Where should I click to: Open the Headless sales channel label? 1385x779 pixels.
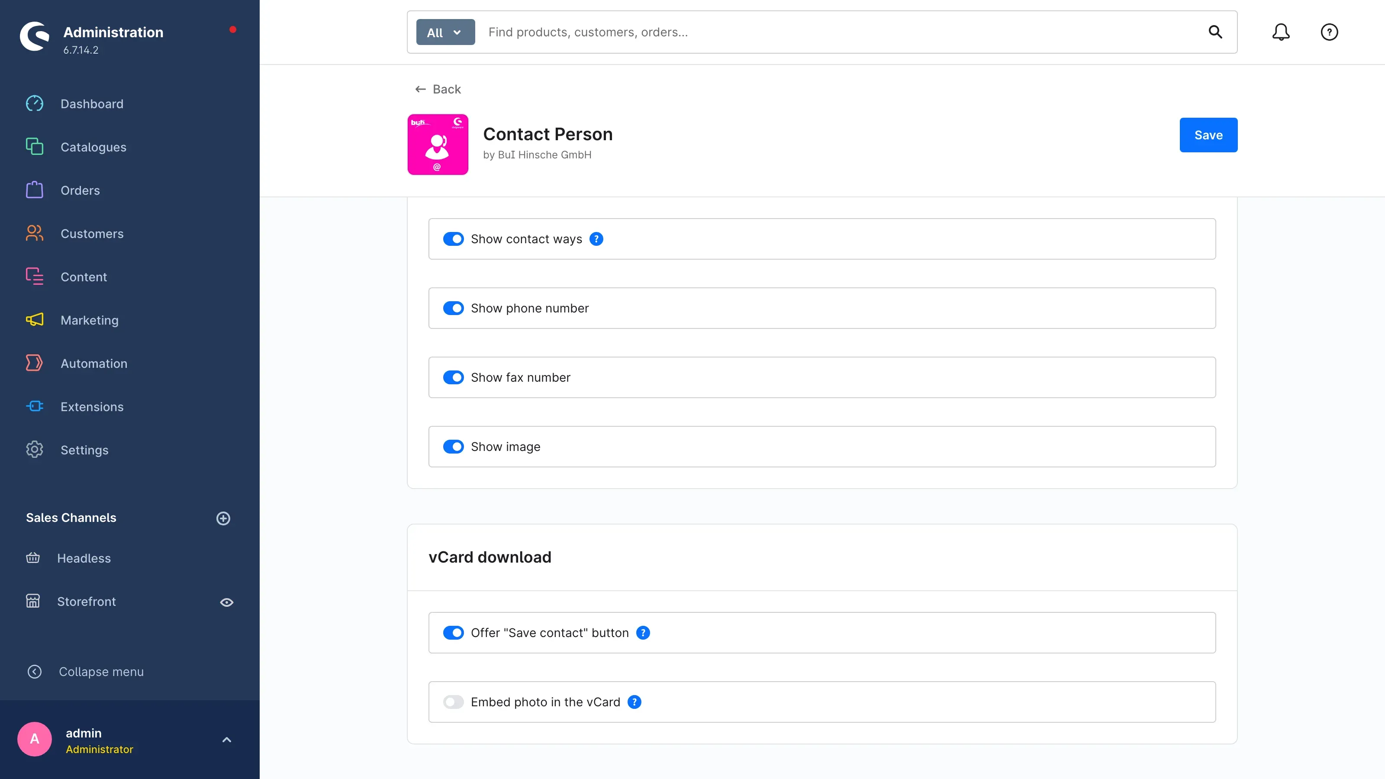pos(84,559)
